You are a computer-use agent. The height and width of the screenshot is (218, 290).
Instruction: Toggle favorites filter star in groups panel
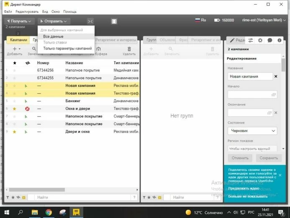[149, 197]
